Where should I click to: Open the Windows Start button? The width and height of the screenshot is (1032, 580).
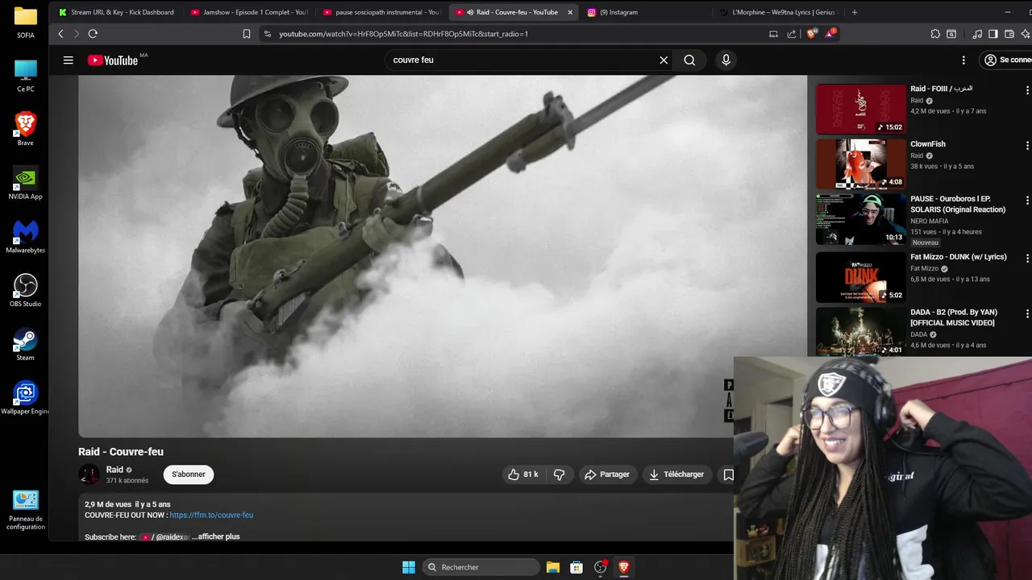coord(409,567)
